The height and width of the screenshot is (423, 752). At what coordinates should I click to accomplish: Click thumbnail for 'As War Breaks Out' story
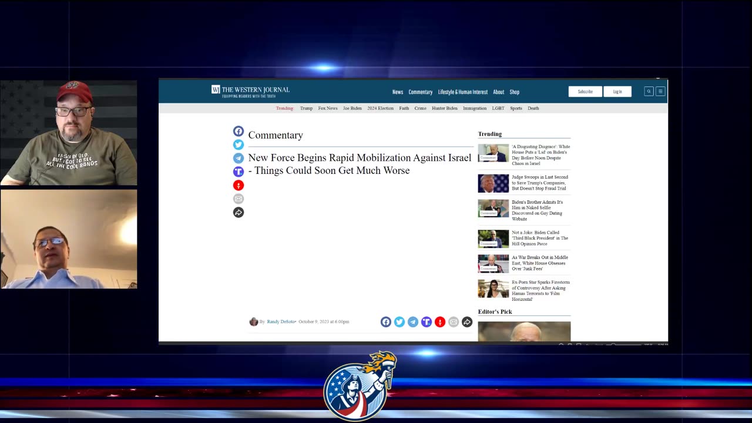(493, 264)
